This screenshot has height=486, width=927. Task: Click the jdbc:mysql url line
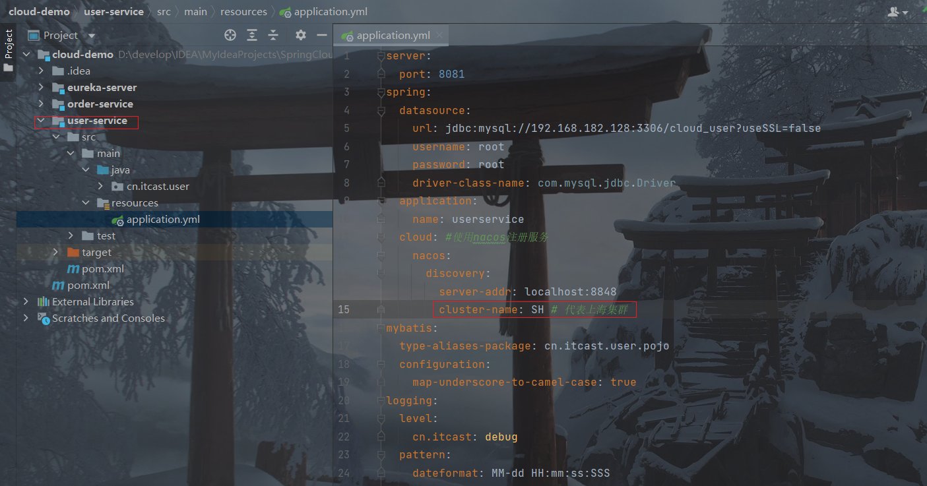(617, 128)
